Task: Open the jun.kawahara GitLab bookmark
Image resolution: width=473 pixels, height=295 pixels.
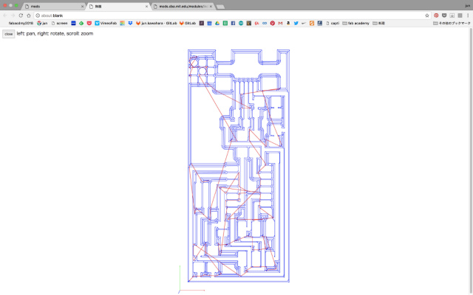Action: coord(156,23)
